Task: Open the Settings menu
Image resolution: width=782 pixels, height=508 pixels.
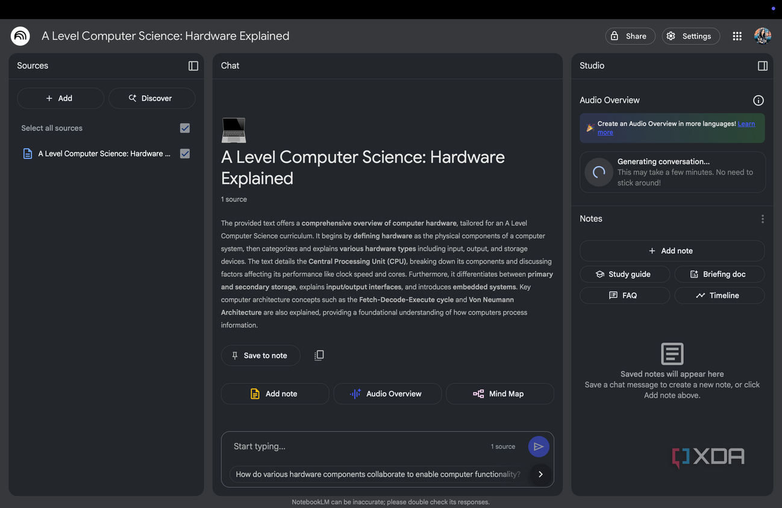Action: pos(691,36)
